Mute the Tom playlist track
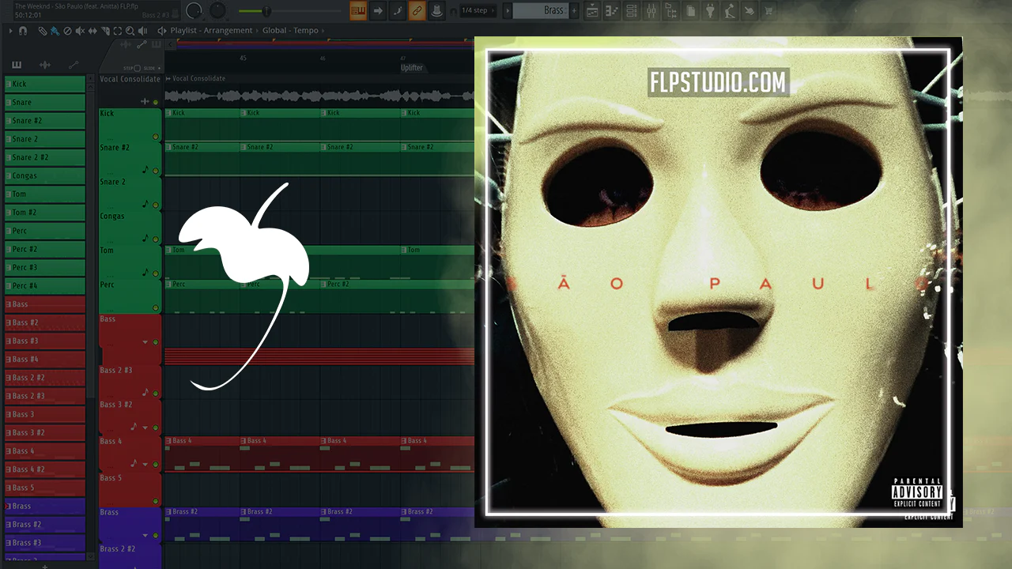 click(155, 273)
